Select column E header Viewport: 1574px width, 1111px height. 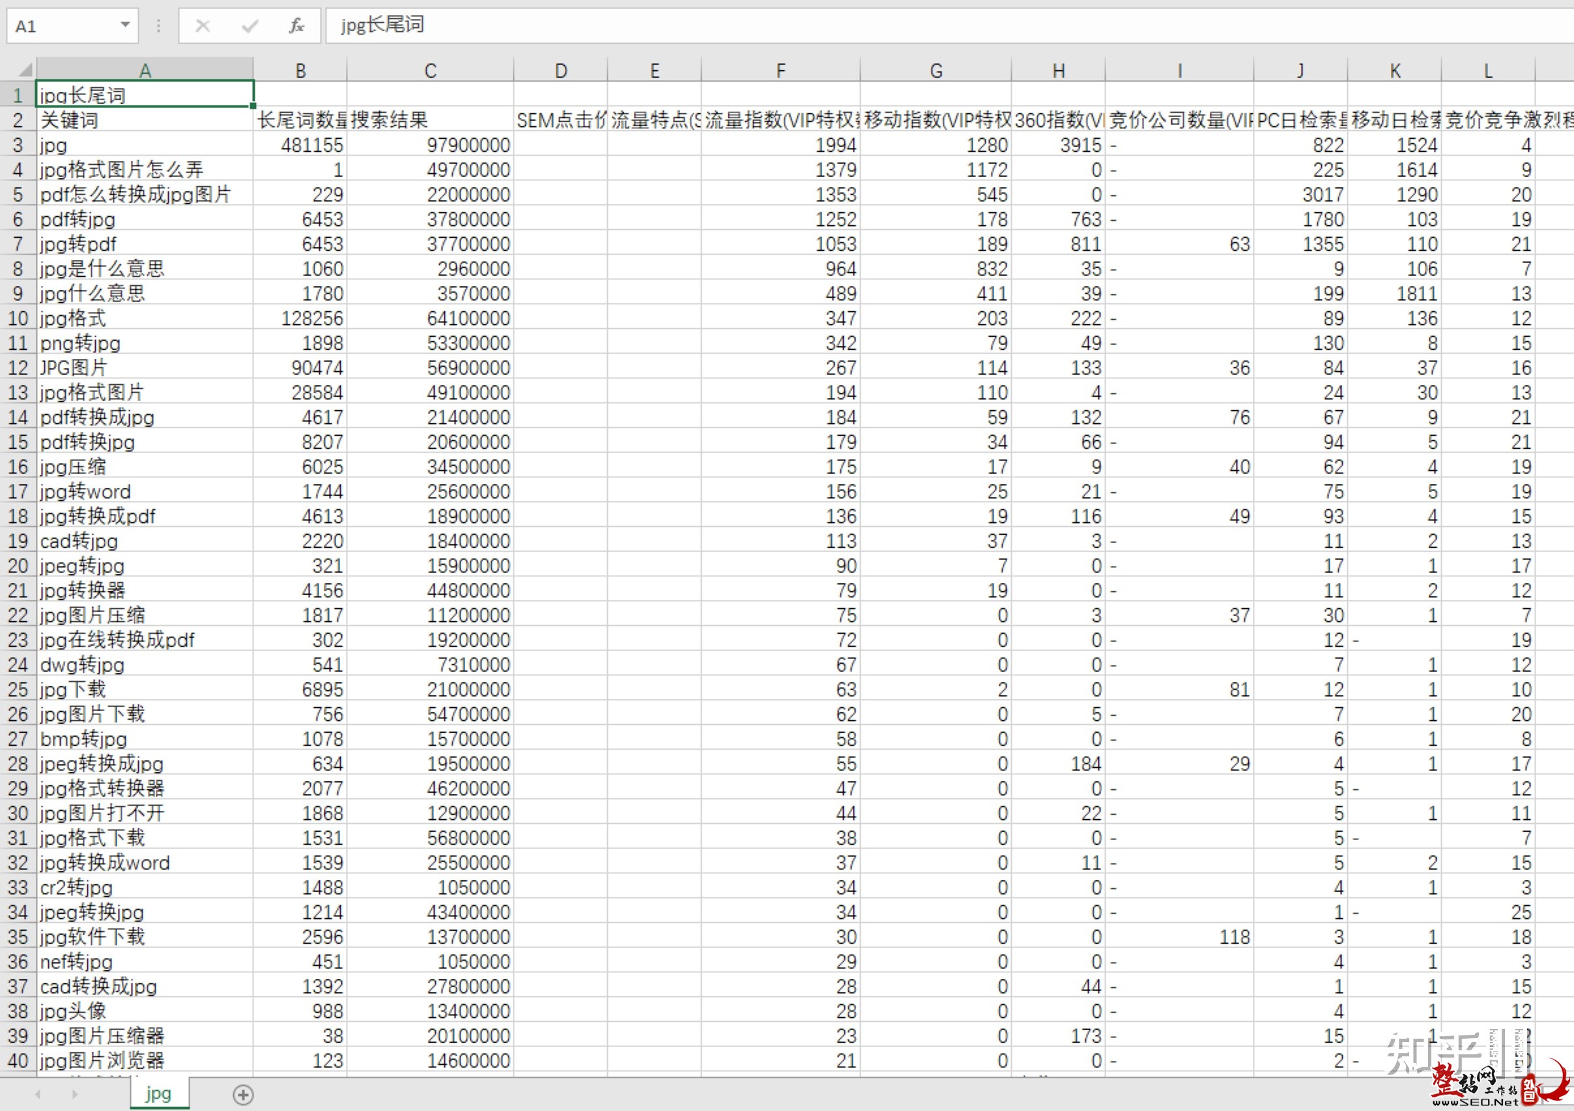click(x=655, y=70)
